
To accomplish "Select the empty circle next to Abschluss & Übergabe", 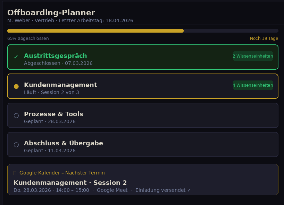I will click(x=16, y=145).
